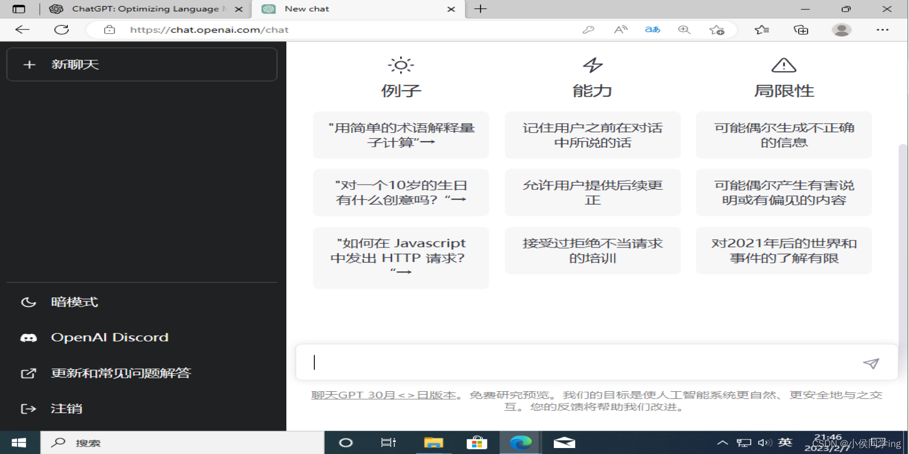The height and width of the screenshot is (454, 909).
Task: Click the '可能偶尔产生有害说明或有偏见的内容' card
Action: coord(784,193)
